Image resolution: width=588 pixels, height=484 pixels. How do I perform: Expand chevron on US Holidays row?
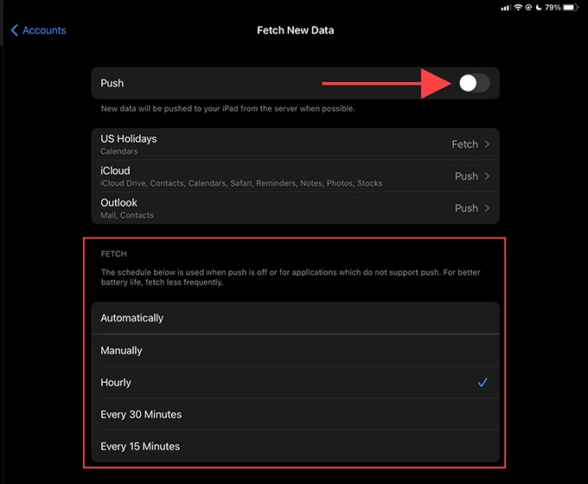pos(487,144)
